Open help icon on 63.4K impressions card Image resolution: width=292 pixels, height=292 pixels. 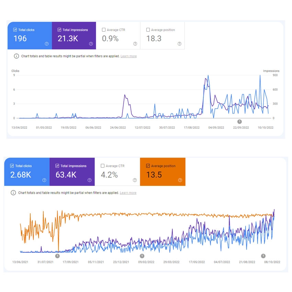[x=90, y=180]
